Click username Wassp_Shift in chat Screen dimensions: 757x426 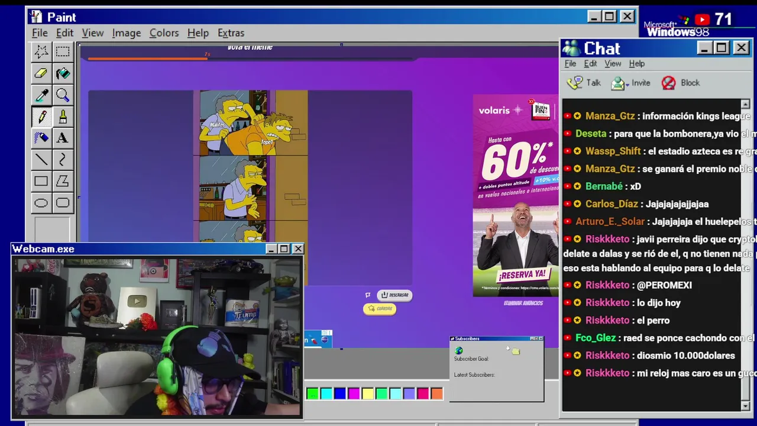(x=613, y=151)
